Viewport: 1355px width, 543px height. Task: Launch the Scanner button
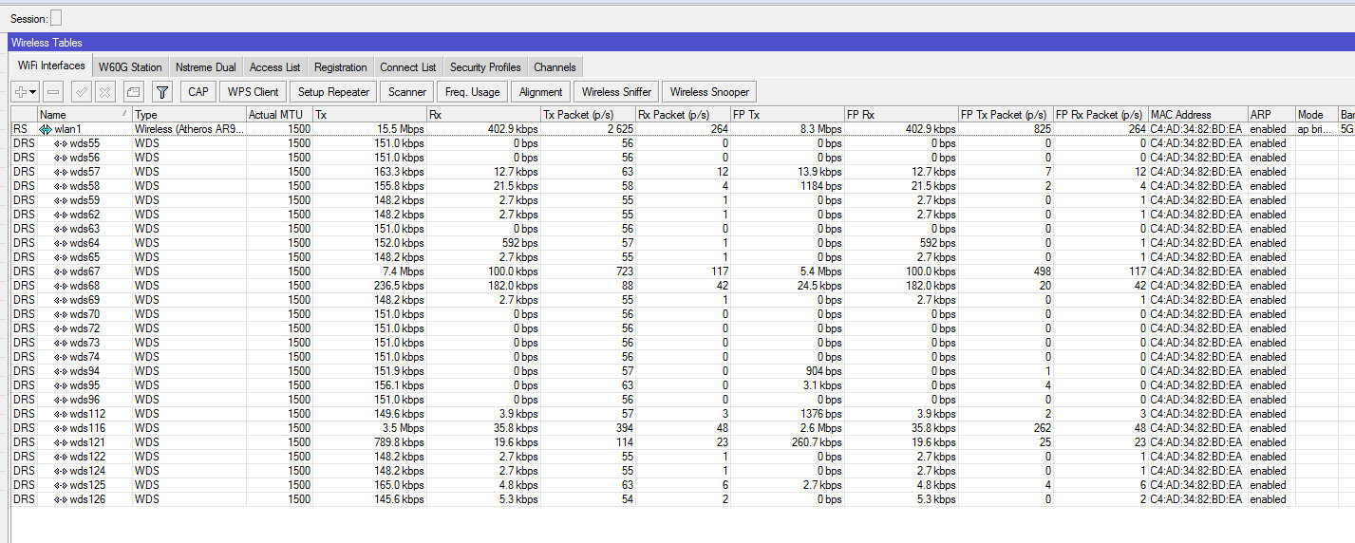pyautogui.click(x=406, y=92)
